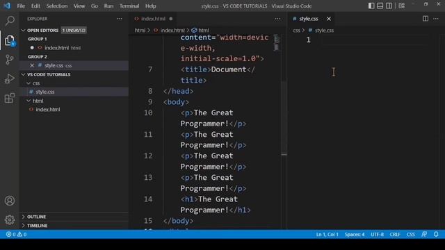The image size is (445, 250).
Task: Click the minimap in index.html editor
Action: [x=276, y=43]
